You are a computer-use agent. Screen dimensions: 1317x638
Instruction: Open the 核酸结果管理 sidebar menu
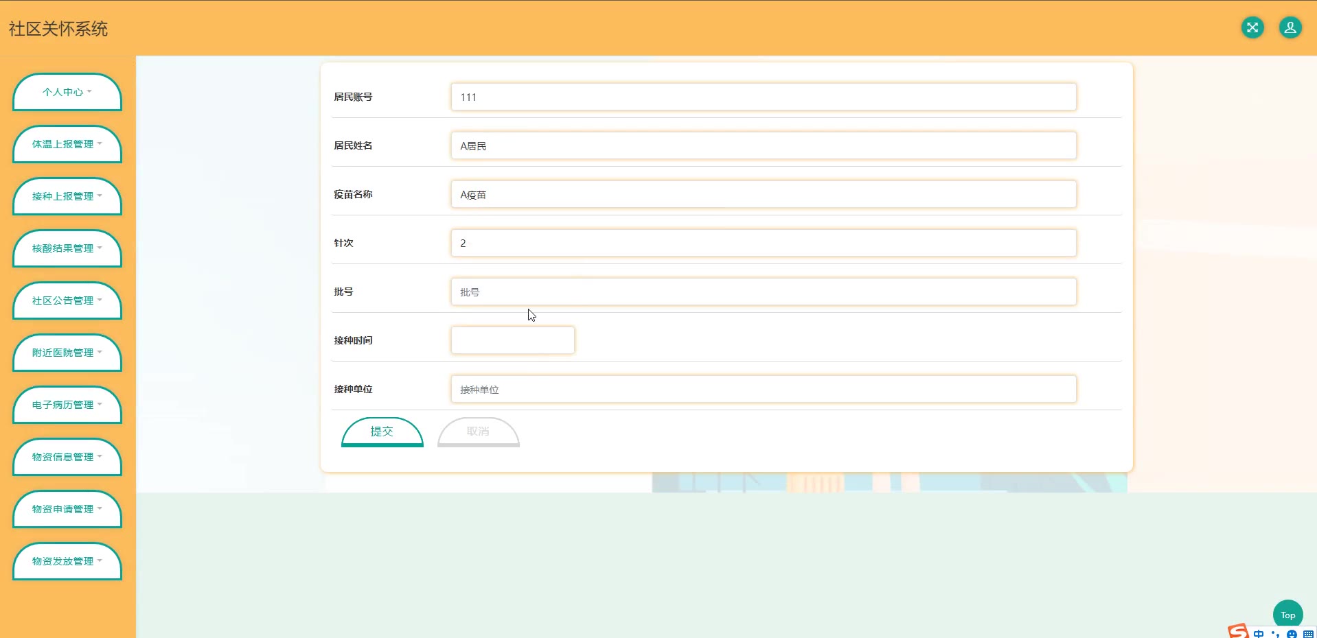(x=67, y=248)
